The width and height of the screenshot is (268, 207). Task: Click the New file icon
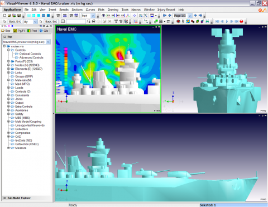coord(4,16)
